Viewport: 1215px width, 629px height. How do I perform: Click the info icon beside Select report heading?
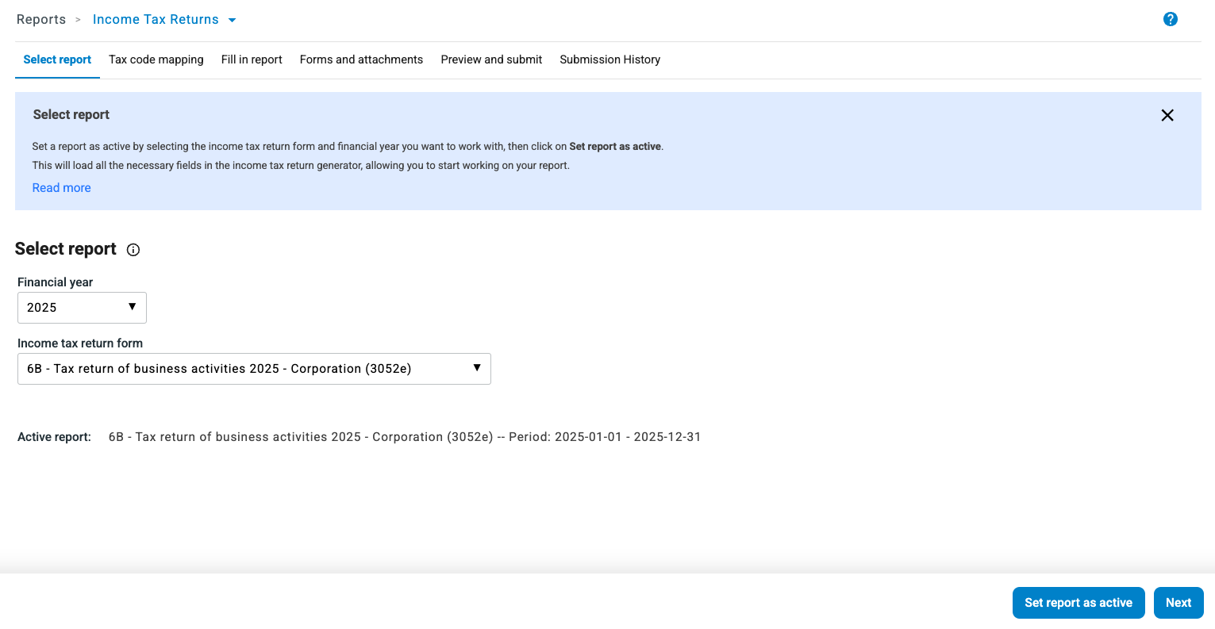[133, 250]
